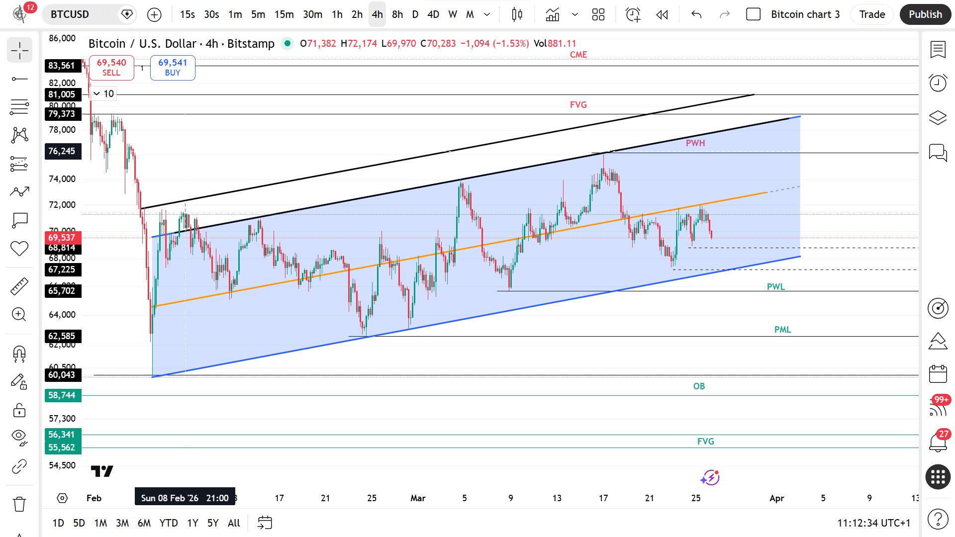Screen dimensions: 955x537
Task: Hide all drawings with the eye icon
Action: point(19,437)
